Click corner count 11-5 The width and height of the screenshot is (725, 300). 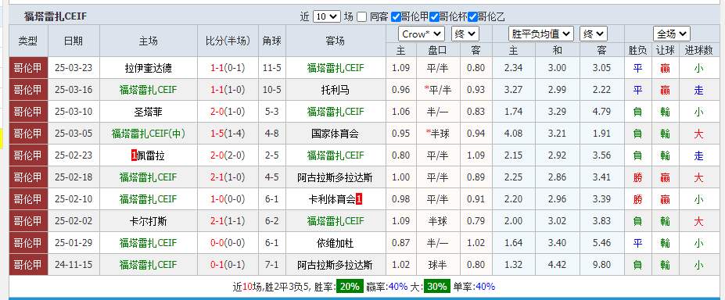(x=272, y=68)
